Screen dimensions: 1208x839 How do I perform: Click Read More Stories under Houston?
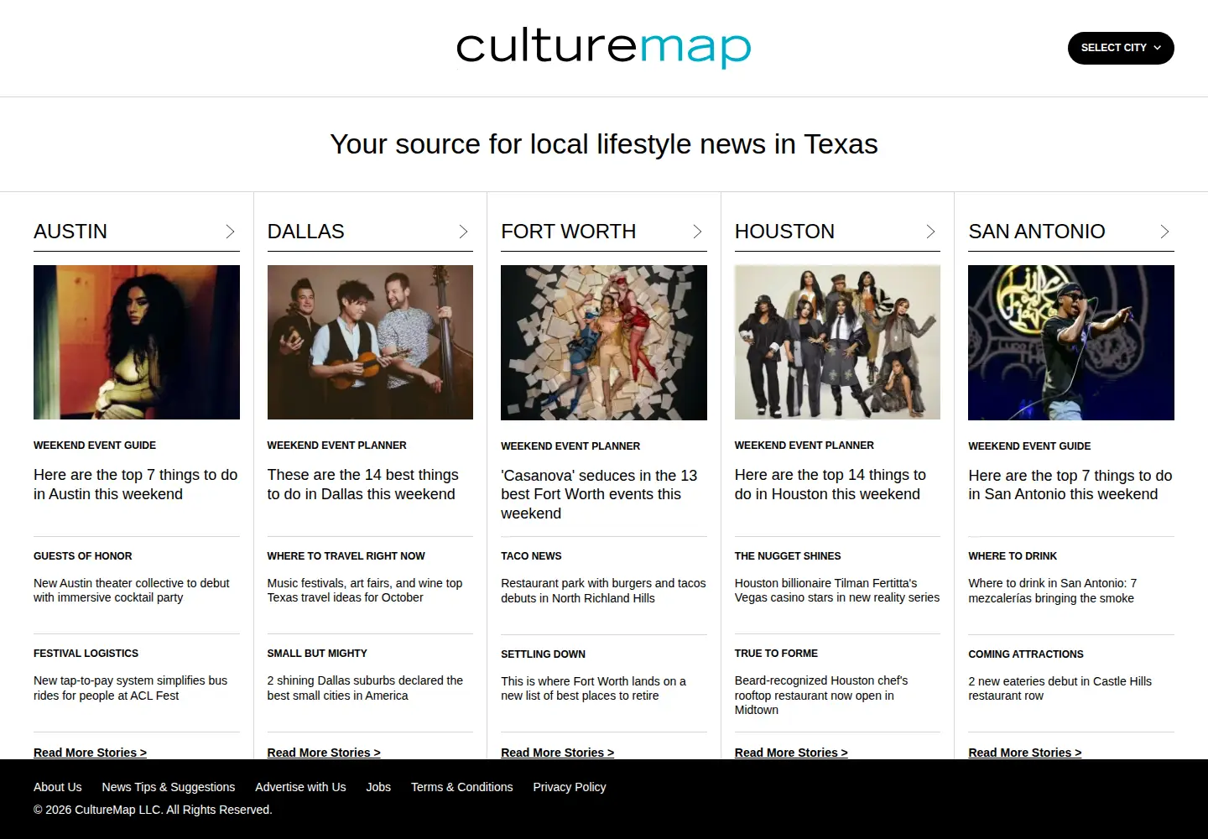click(x=791, y=753)
